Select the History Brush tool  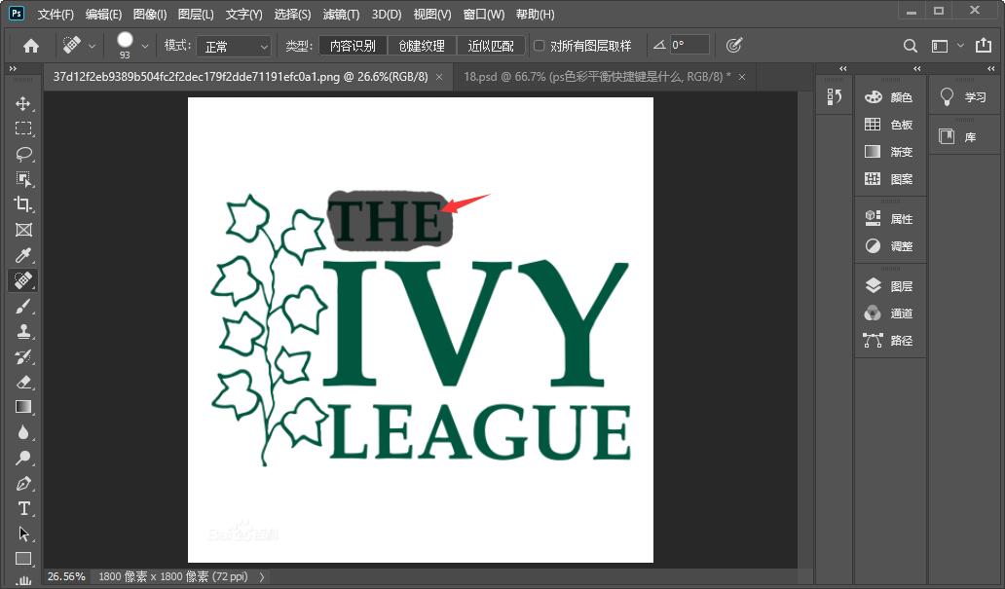(23, 357)
